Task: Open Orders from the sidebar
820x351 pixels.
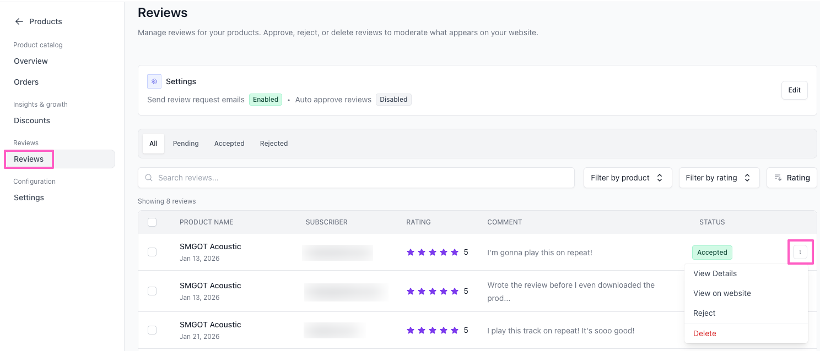Action: (x=26, y=82)
